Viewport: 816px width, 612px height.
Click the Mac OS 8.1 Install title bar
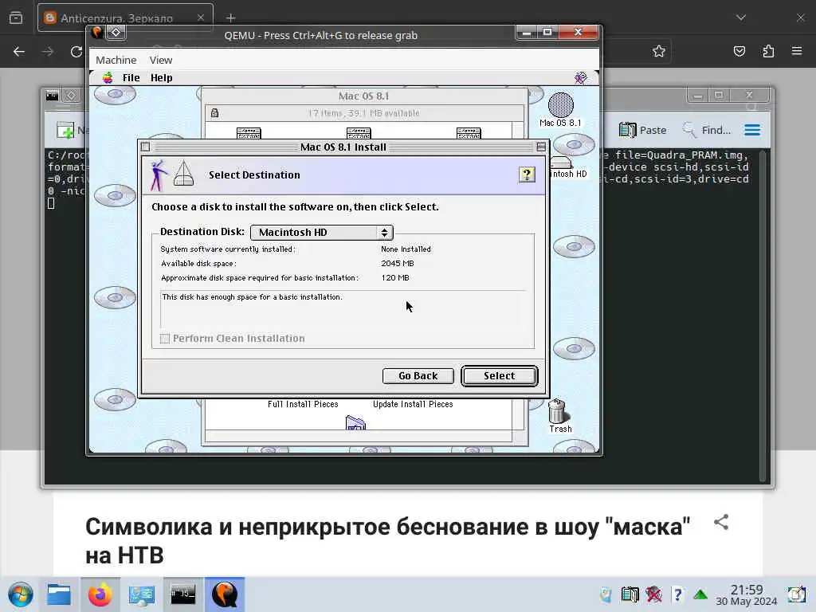point(343,147)
